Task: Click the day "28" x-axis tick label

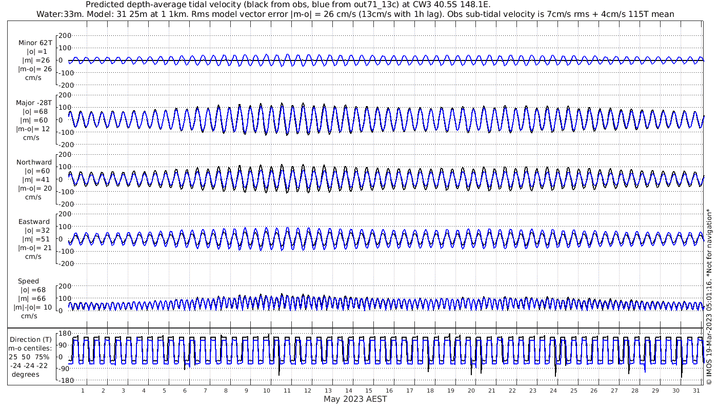Action: coord(635,391)
